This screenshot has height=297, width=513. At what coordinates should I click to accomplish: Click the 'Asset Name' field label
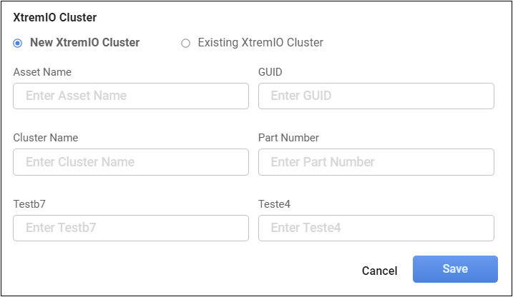(x=42, y=72)
